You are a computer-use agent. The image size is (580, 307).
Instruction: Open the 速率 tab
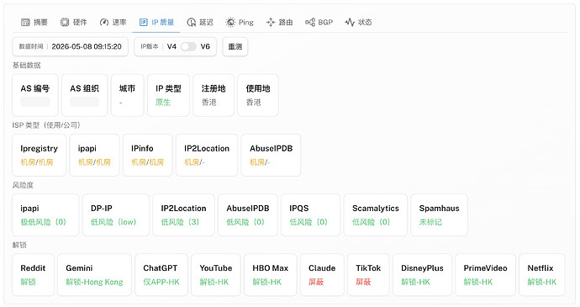tap(113, 22)
